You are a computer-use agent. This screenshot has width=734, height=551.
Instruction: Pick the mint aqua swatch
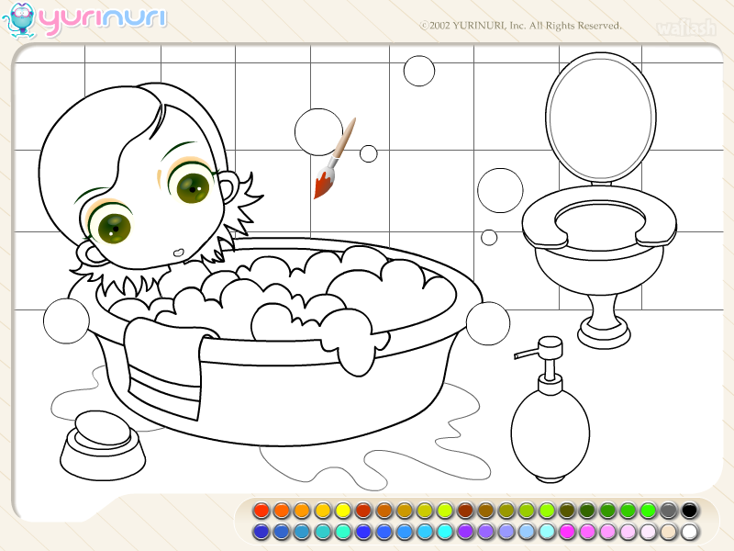point(342,532)
